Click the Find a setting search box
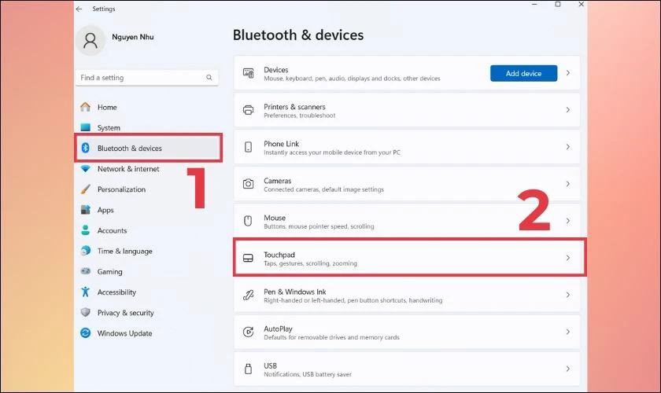Image resolution: width=661 pixels, height=393 pixels. pyautogui.click(x=146, y=78)
